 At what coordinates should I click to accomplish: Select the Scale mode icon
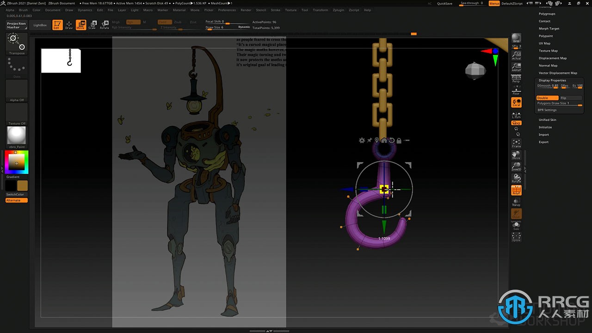click(x=92, y=25)
